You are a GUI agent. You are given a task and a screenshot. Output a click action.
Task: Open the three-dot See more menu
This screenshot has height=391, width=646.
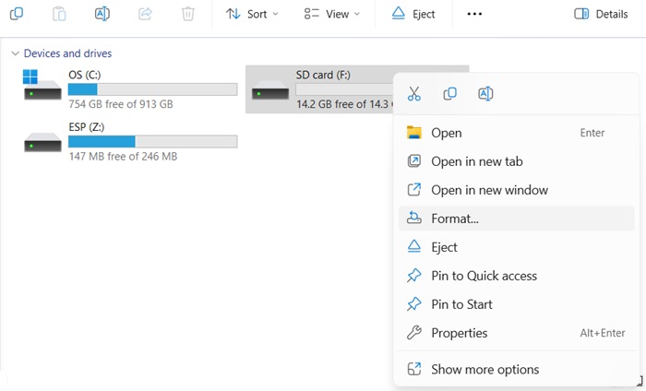[x=474, y=14]
